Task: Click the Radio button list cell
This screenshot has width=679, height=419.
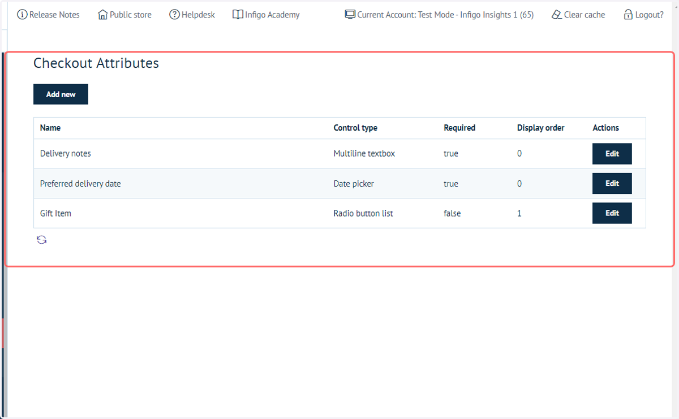Action: (x=363, y=213)
